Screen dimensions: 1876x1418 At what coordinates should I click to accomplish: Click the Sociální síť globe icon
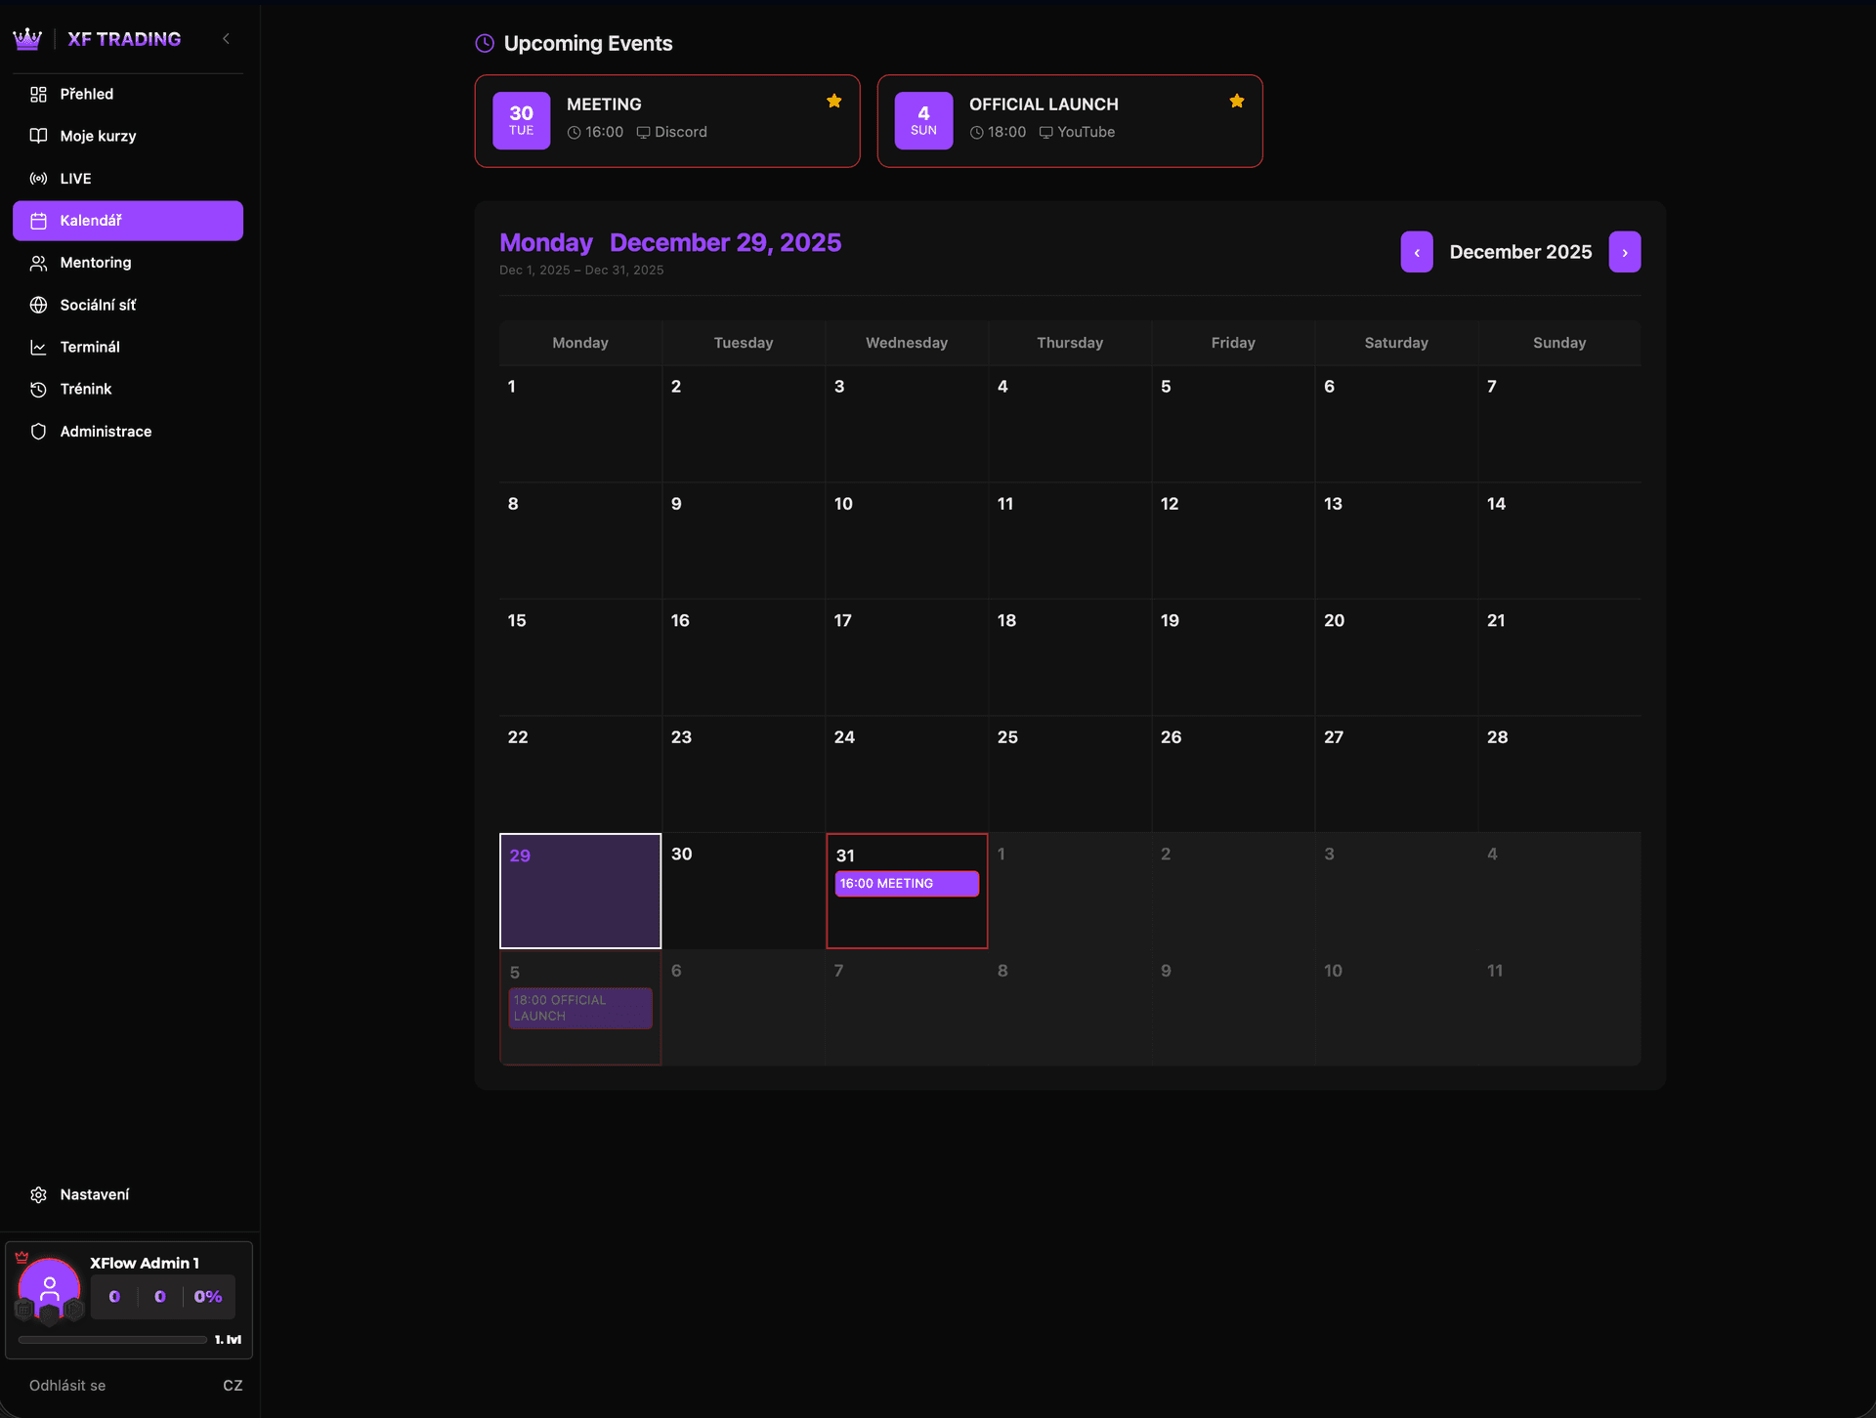pos(38,306)
